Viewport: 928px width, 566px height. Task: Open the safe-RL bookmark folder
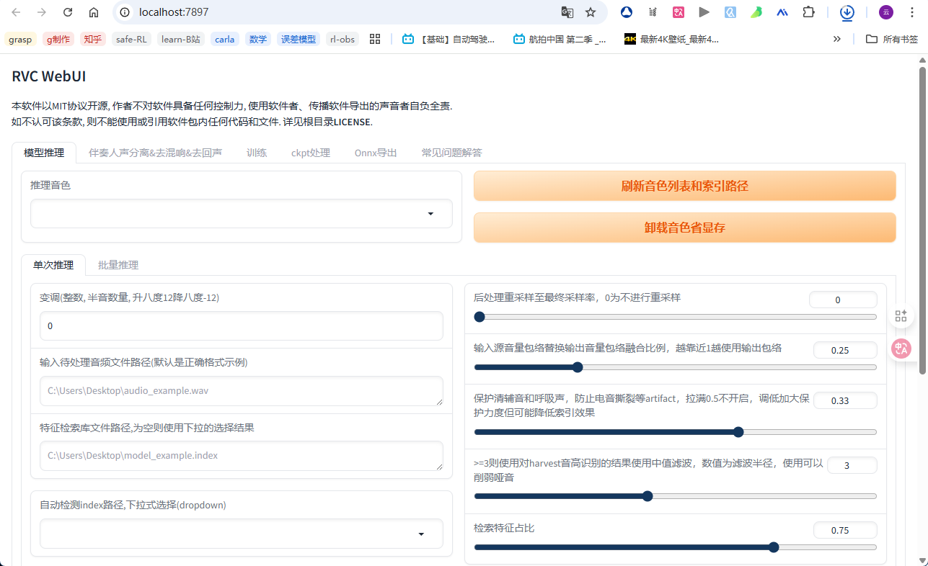point(131,39)
